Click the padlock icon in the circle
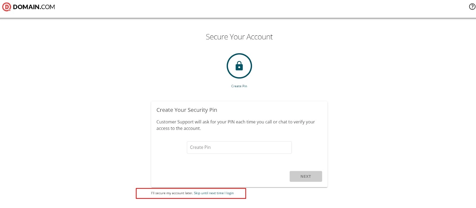 (x=239, y=66)
